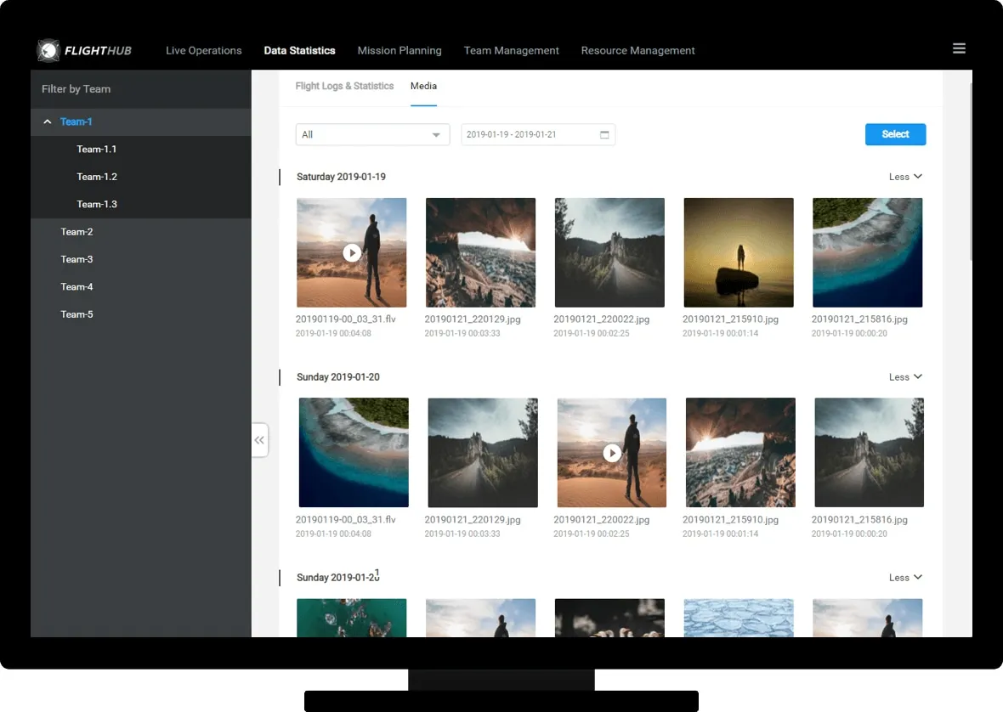The height and width of the screenshot is (712, 1003).
Task: Click the vertical scrollbar on the right
Action: coord(972,170)
